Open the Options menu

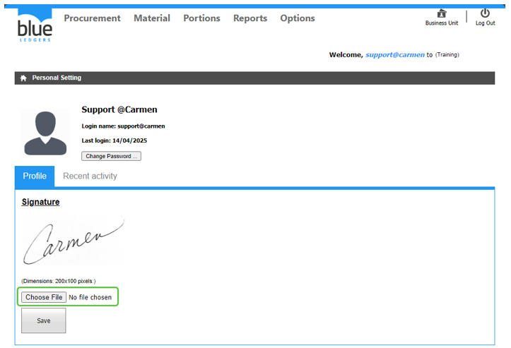pyautogui.click(x=298, y=18)
